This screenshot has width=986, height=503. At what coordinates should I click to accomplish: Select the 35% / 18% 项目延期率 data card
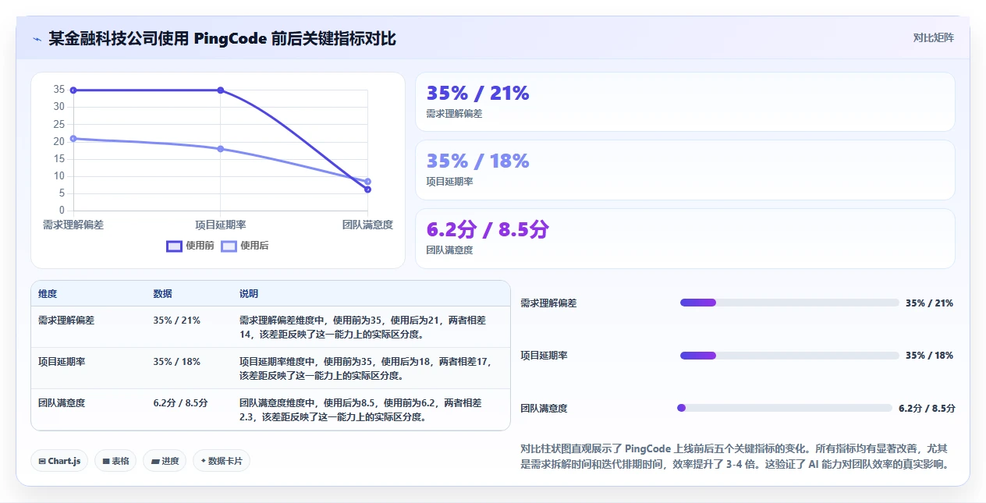click(685, 170)
